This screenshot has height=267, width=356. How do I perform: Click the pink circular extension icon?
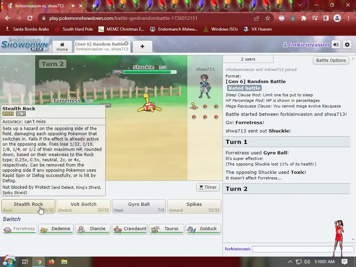coord(282,18)
